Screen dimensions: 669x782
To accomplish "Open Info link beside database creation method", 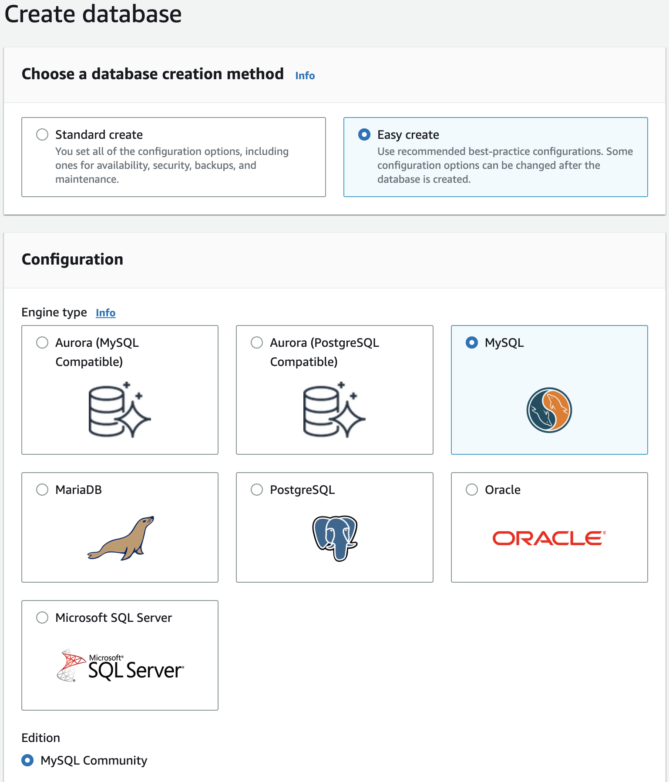I will (305, 76).
